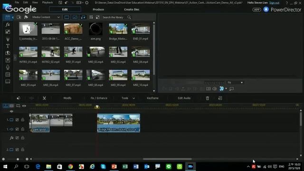Expand the explorer view arrow at library edge
The width and height of the screenshot is (304, 171).
[15, 57]
